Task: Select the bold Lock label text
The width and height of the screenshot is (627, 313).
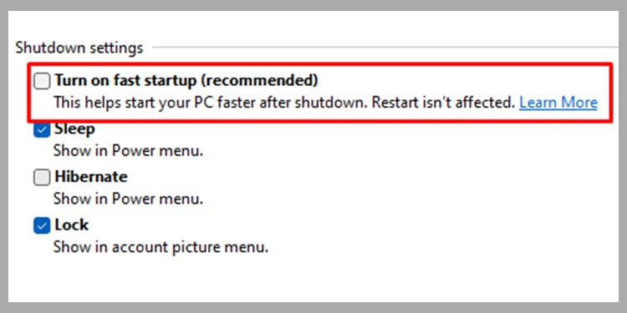Action: point(72,225)
